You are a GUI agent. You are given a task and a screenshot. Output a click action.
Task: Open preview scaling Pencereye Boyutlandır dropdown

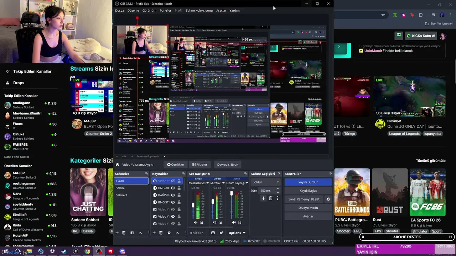click(151, 156)
